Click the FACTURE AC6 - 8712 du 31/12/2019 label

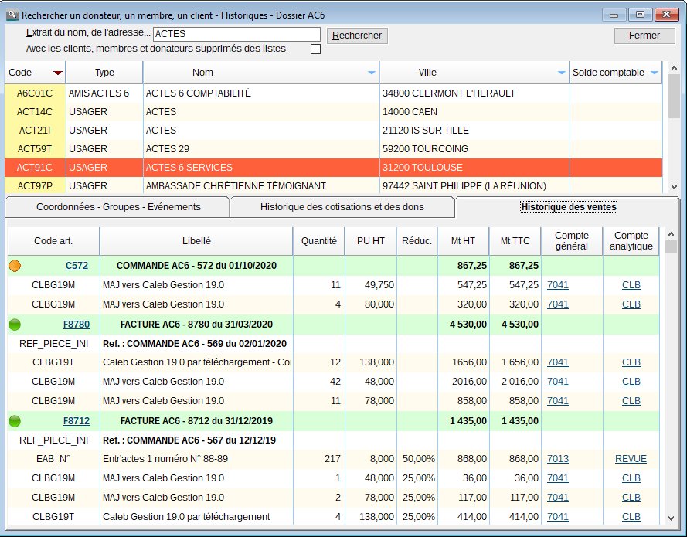(196, 421)
